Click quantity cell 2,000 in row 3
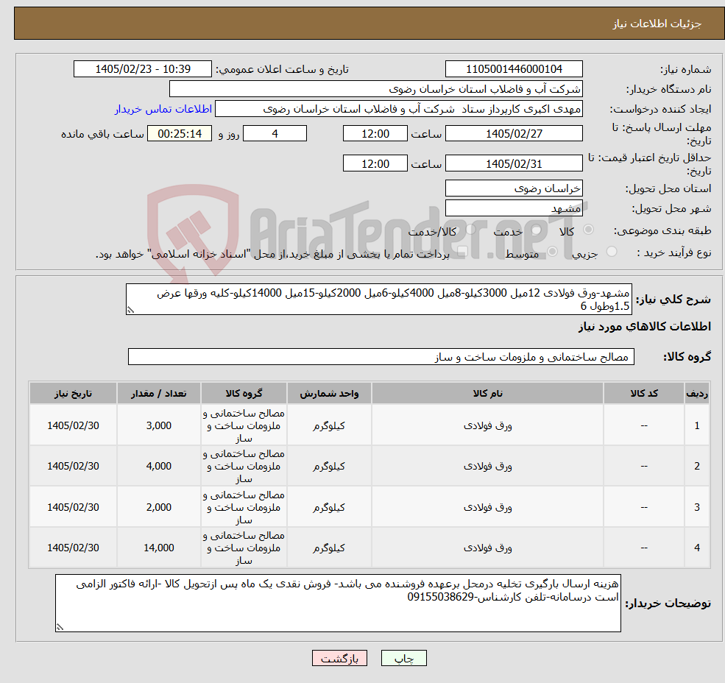The width and height of the screenshot is (725, 683). coord(158,507)
